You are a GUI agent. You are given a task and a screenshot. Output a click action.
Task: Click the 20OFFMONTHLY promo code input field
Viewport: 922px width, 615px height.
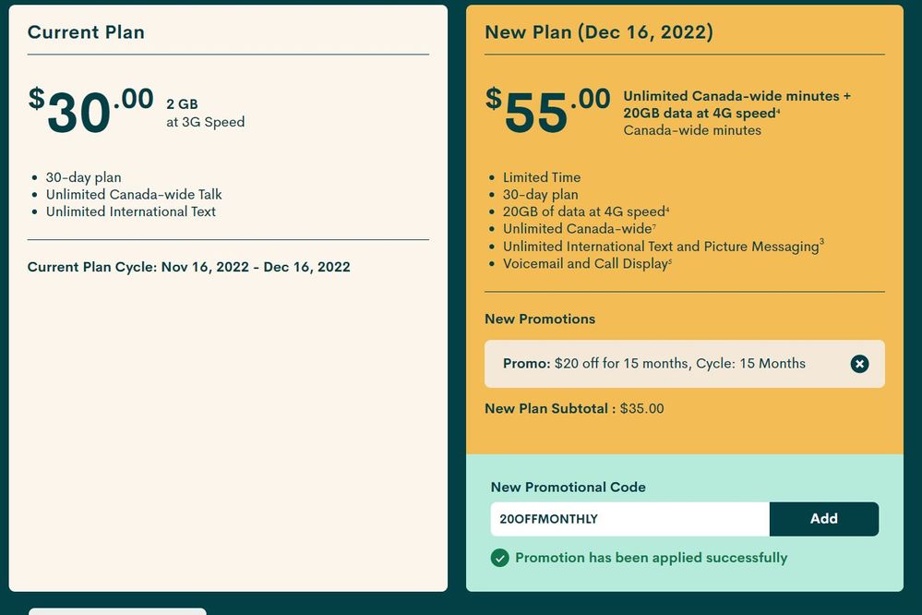pos(629,519)
